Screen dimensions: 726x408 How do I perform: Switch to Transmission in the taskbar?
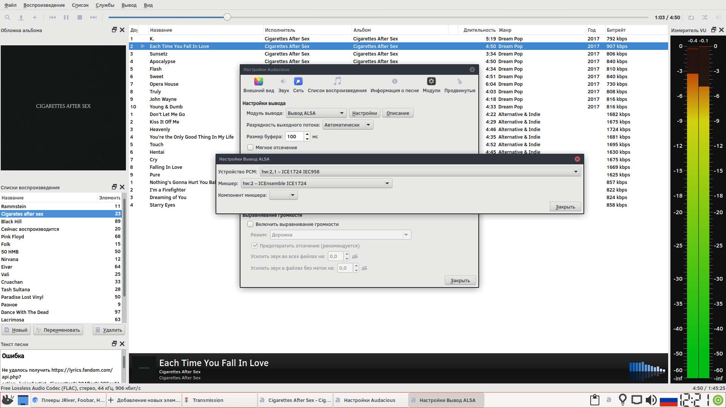pos(219,400)
